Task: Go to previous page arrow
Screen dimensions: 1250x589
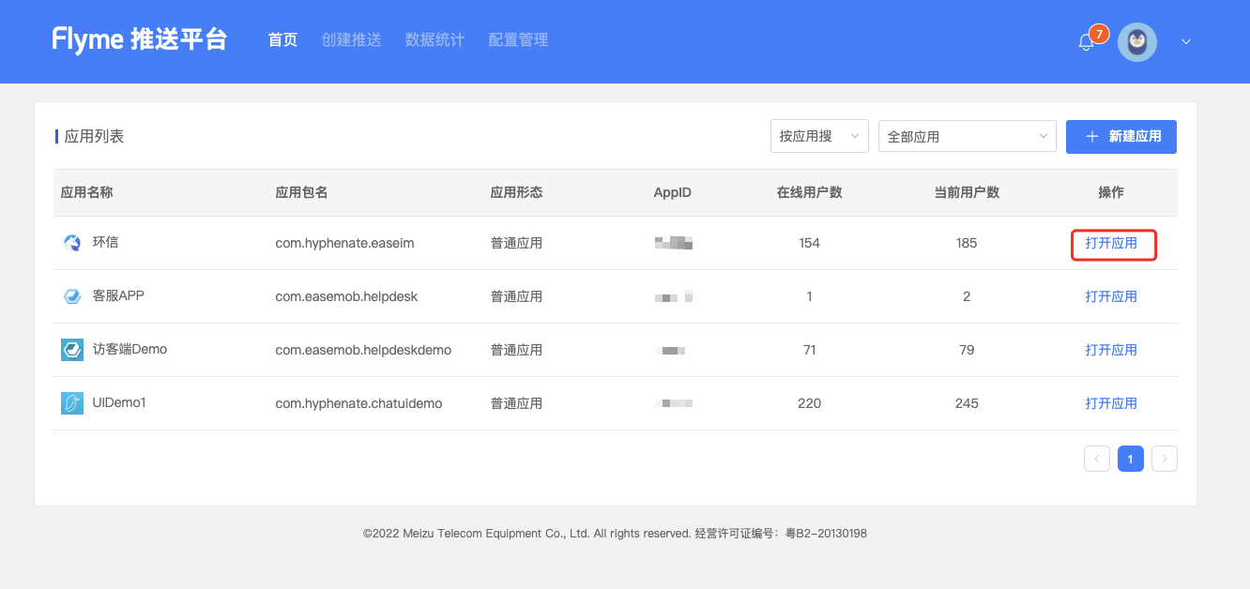Action: pyautogui.click(x=1097, y=459)
